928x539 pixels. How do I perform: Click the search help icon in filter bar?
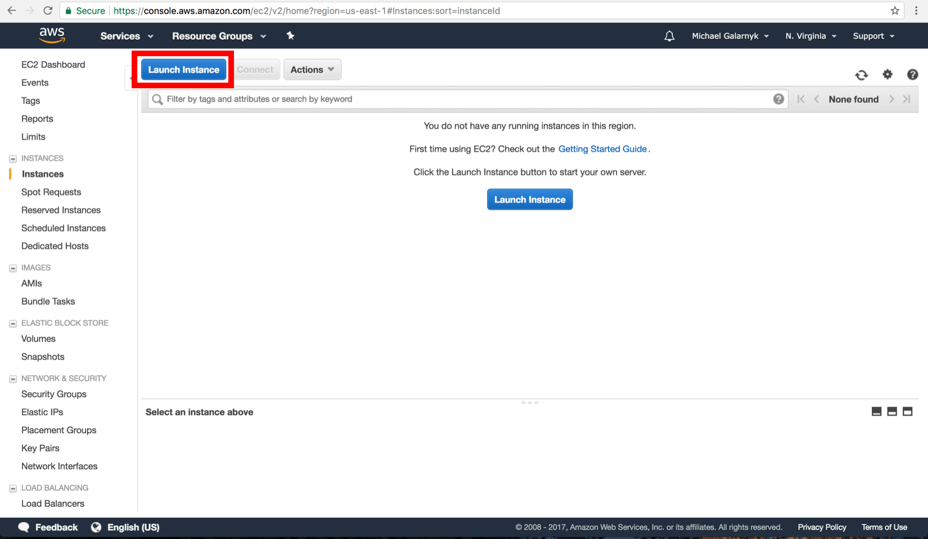coord(778,99)
